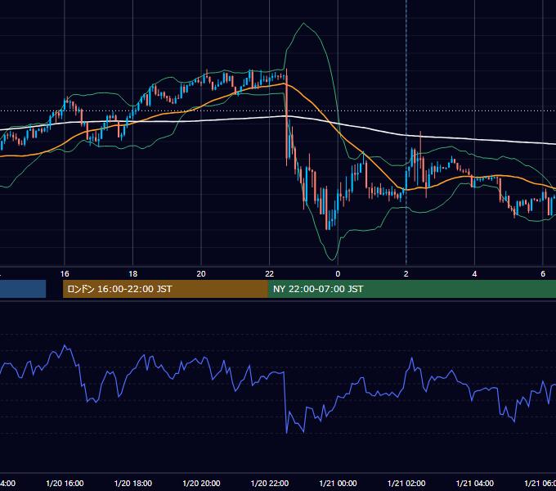This screenshot has height=491, width=556.
Task: Click the oscillator's lowest point after 22:00
Action: (x=286, y=432)
